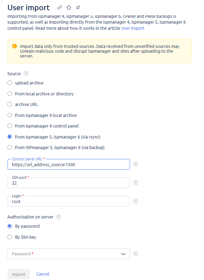Screen dimensions: 204x280
Task: Add User import to favorites with star icon
Action: [69, 8]
